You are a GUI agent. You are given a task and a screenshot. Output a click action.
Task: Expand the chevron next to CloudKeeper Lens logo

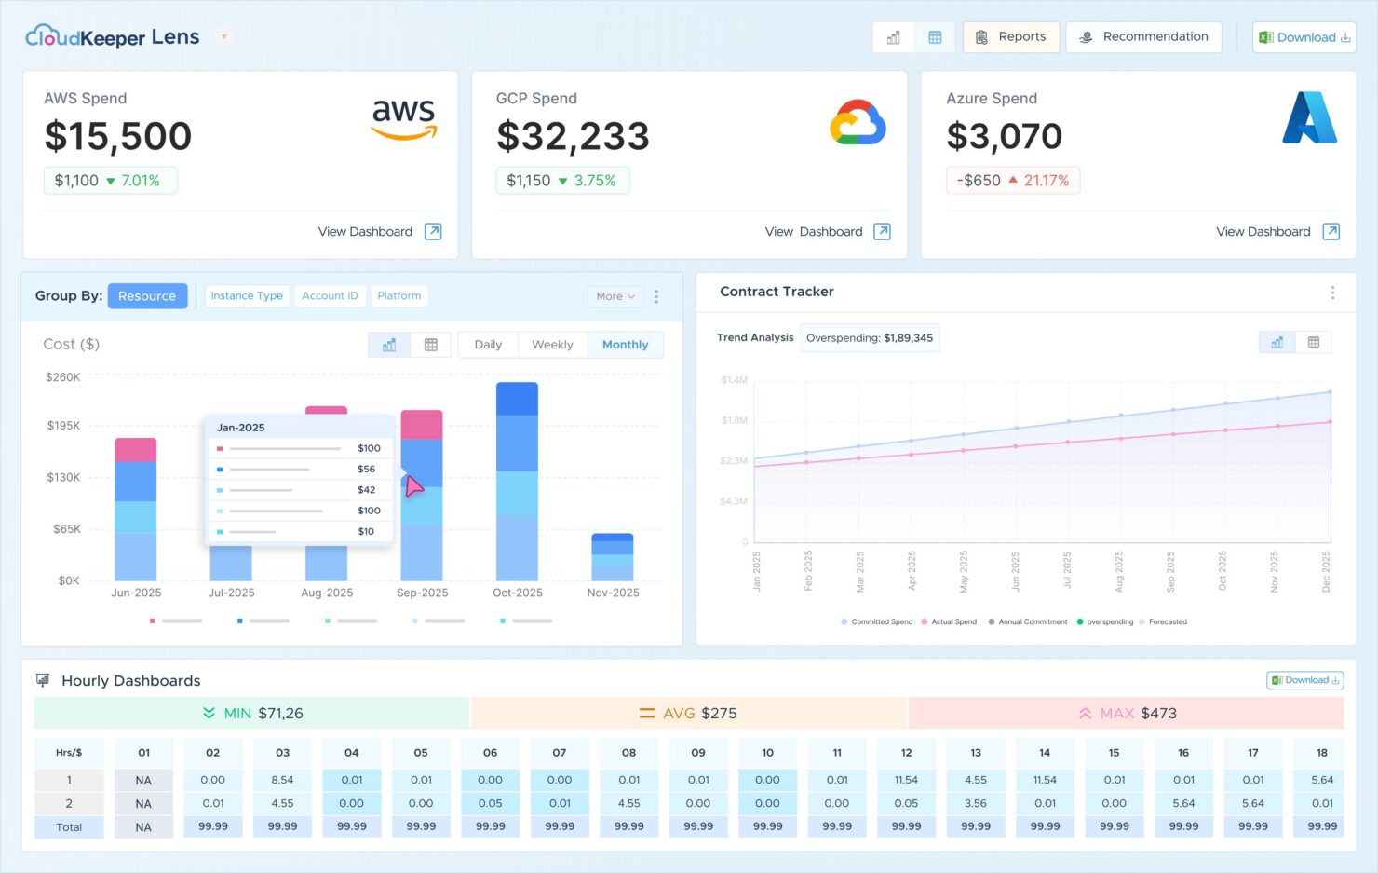pos(223,36)
